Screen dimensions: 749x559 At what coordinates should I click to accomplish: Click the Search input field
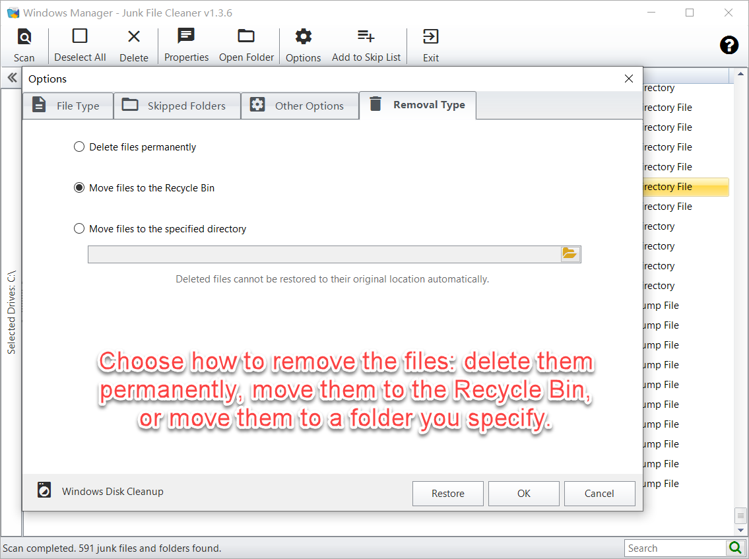[x=675, y=548]
